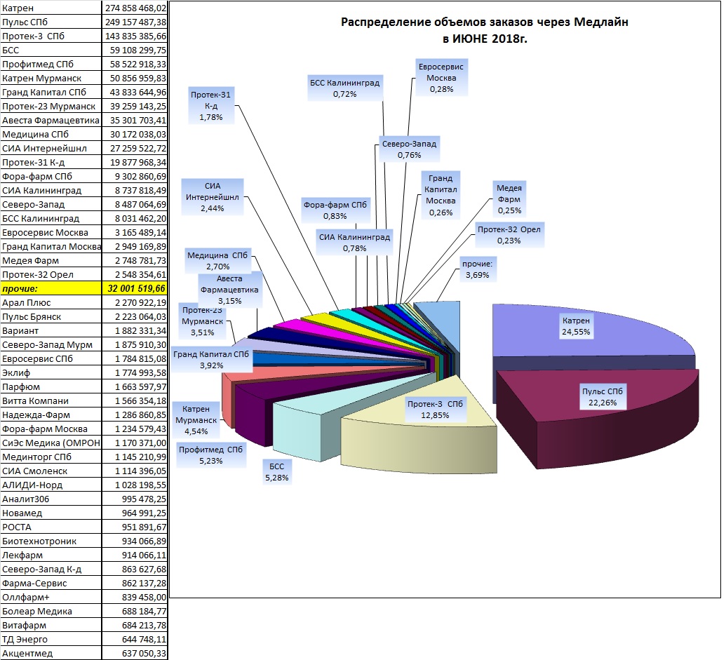
Task: Click the 'СИА Калининград' table cell
Action: pyautogui.click(x=51, y=190)
